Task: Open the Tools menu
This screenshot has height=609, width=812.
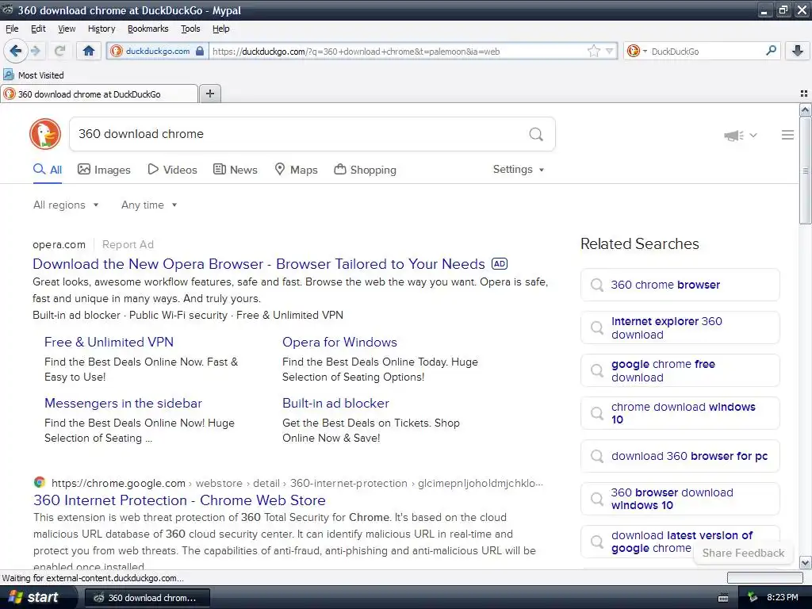Action: tap(190, 29)
